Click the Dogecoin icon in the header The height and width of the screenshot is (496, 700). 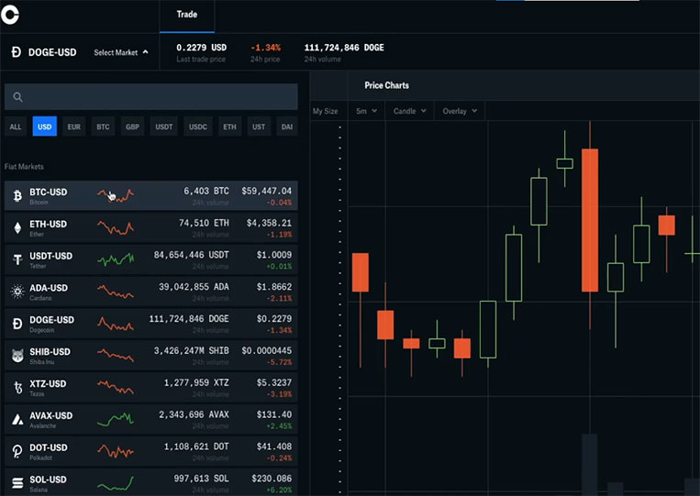pyautogui.click(x=17, y=52)
